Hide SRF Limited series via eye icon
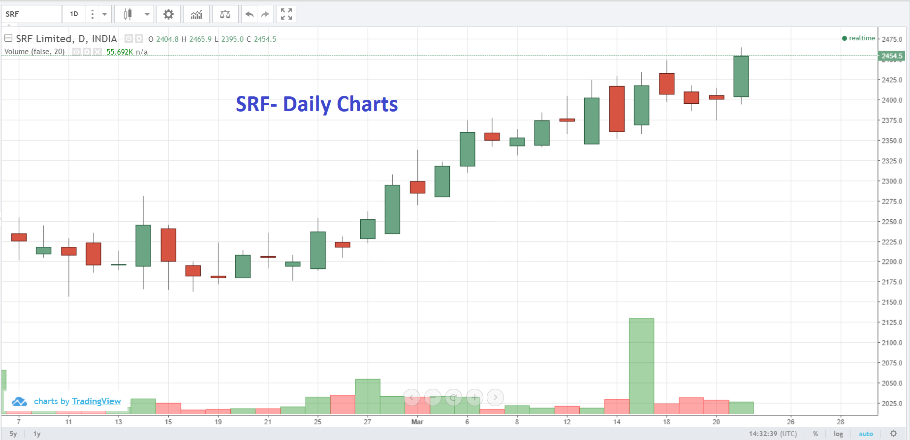This screenshot has width=910, height=440. coord(128,38)
